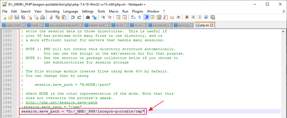Toggle Word Wrap in the toolbar
287x118 pixels.
pyautogui.click(x=133, y=17)
